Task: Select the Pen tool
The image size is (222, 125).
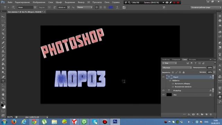Action: click(3, 77)
